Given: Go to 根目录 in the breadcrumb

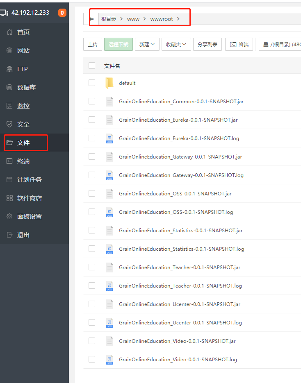Looking at the screenshot, I should click(109, 19).
